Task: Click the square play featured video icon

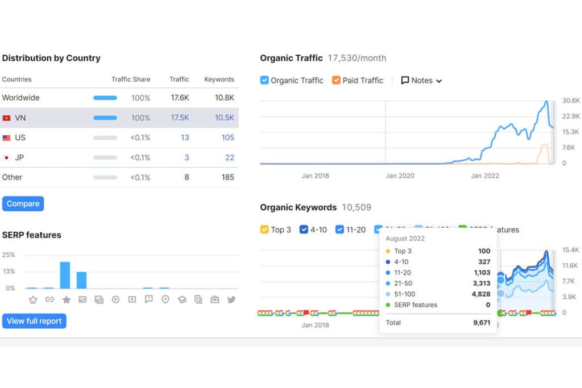Action: point(132,299)
